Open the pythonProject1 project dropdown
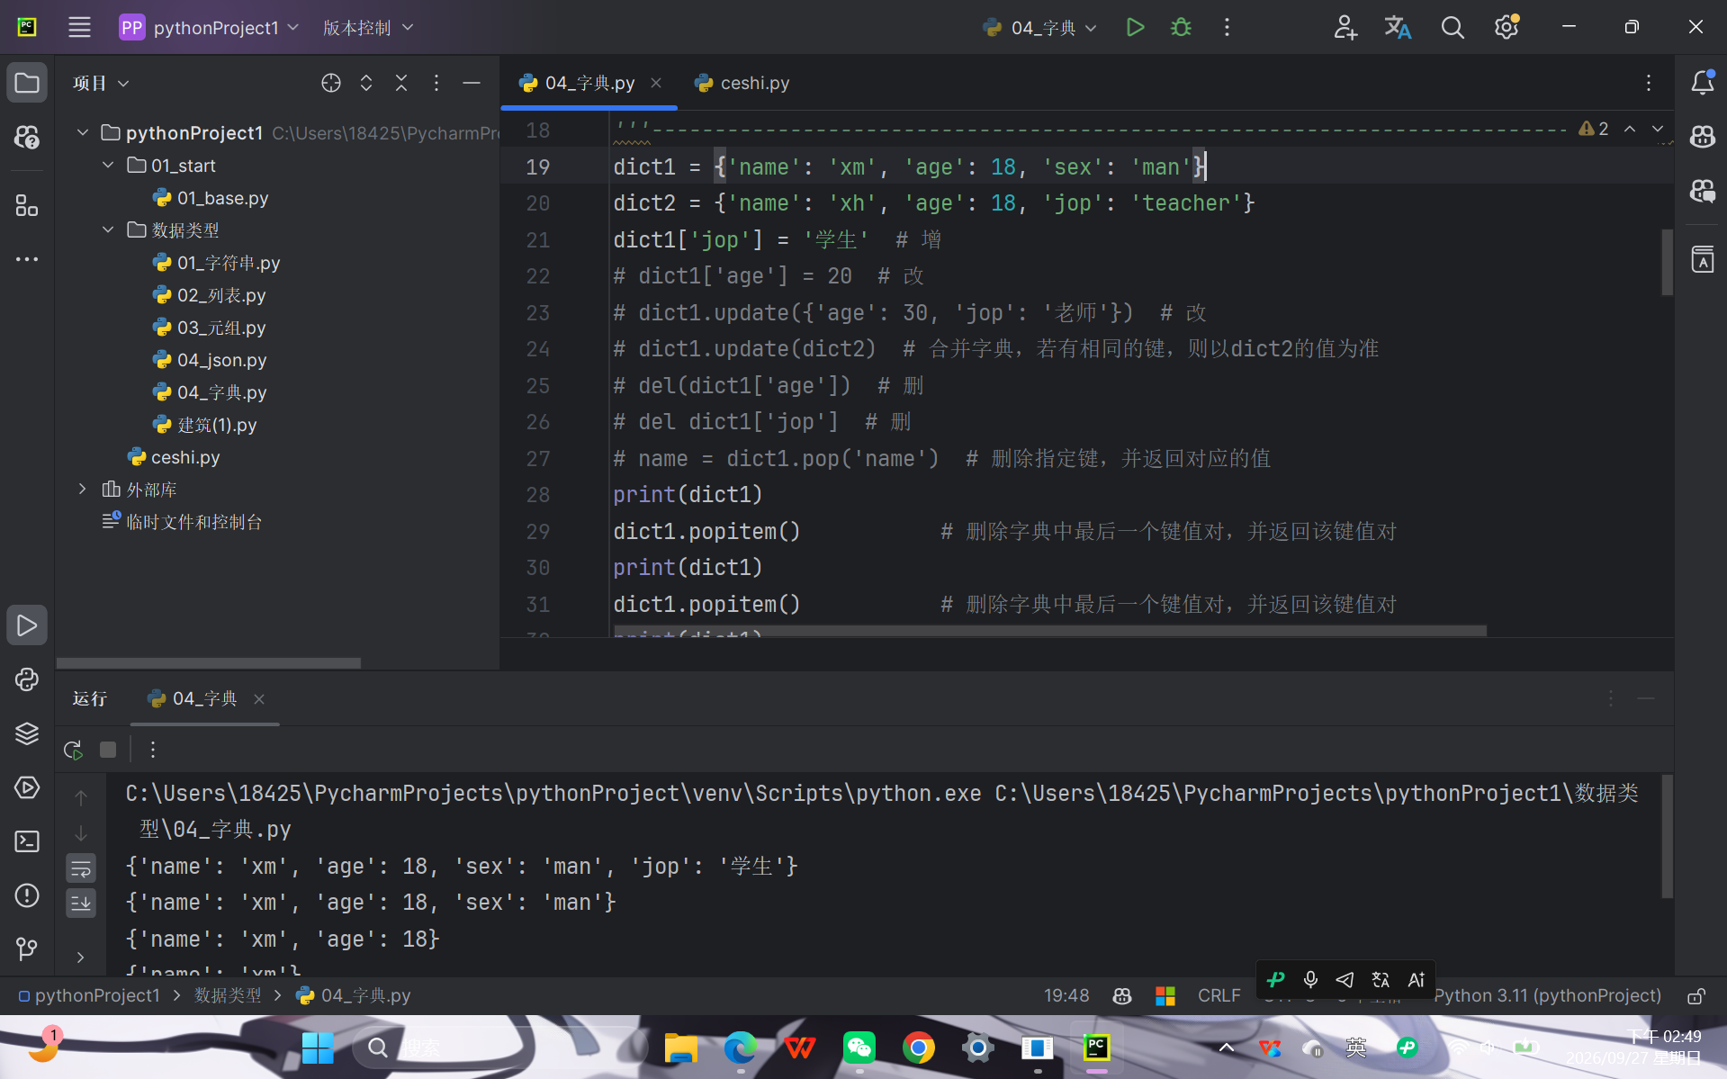1727x1079 pixels. tap(209, 27)
